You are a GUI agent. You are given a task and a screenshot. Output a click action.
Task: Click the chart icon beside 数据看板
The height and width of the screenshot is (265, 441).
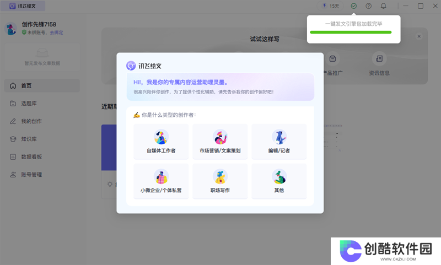tap(13, 157)
